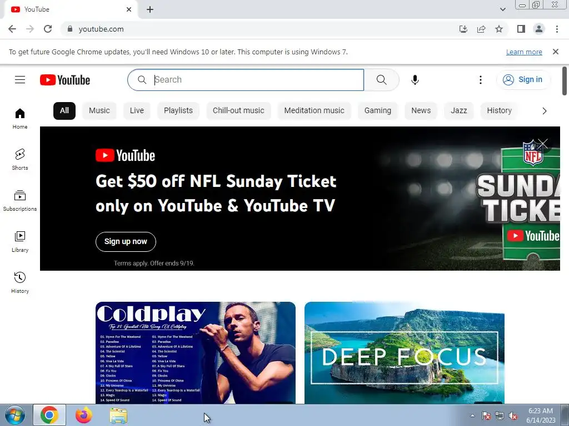Click the Sign in button

(x=523, y=80)
